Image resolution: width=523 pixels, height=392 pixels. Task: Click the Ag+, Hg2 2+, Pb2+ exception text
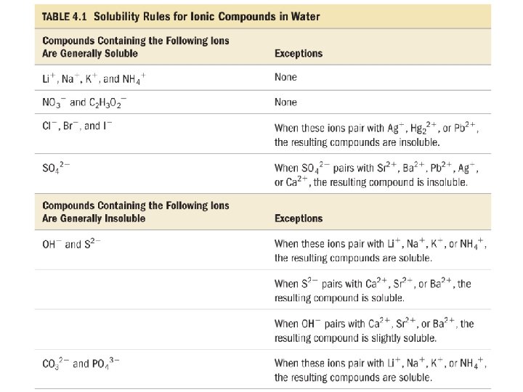tap(376, 134)
